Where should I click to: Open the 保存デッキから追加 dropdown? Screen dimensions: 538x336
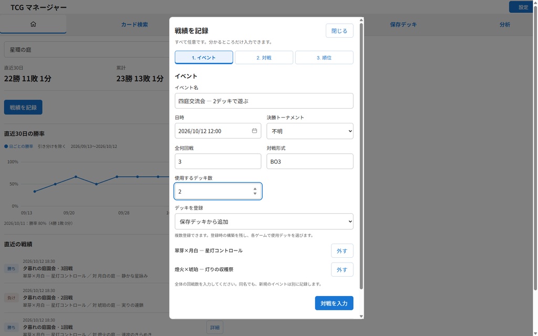tap(264, 222)
